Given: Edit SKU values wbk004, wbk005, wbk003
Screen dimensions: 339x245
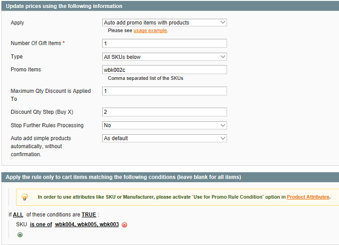Looking at the screenshot, I should click(87, 225).
